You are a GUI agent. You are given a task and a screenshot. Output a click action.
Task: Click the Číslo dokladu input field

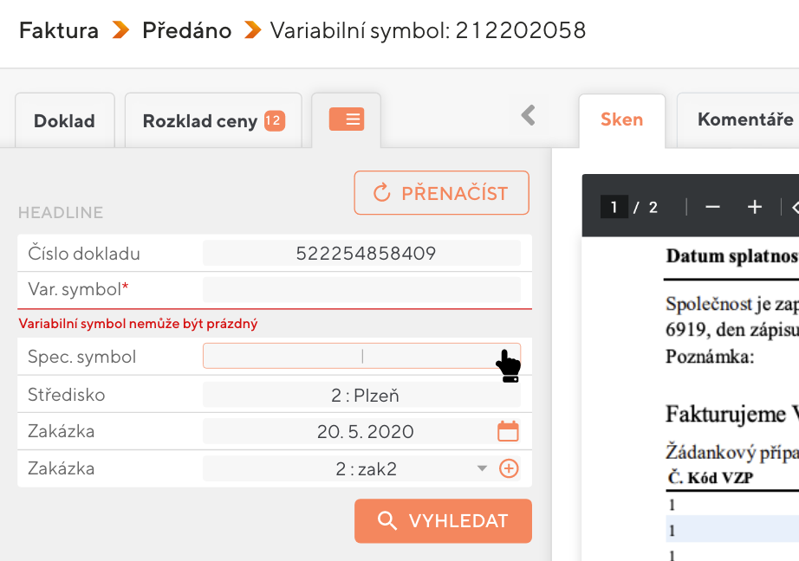361,253
